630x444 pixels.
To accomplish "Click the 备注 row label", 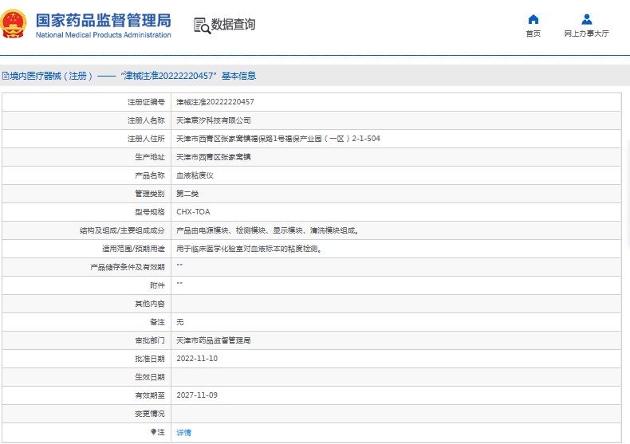I will click(x=158, y=322).
